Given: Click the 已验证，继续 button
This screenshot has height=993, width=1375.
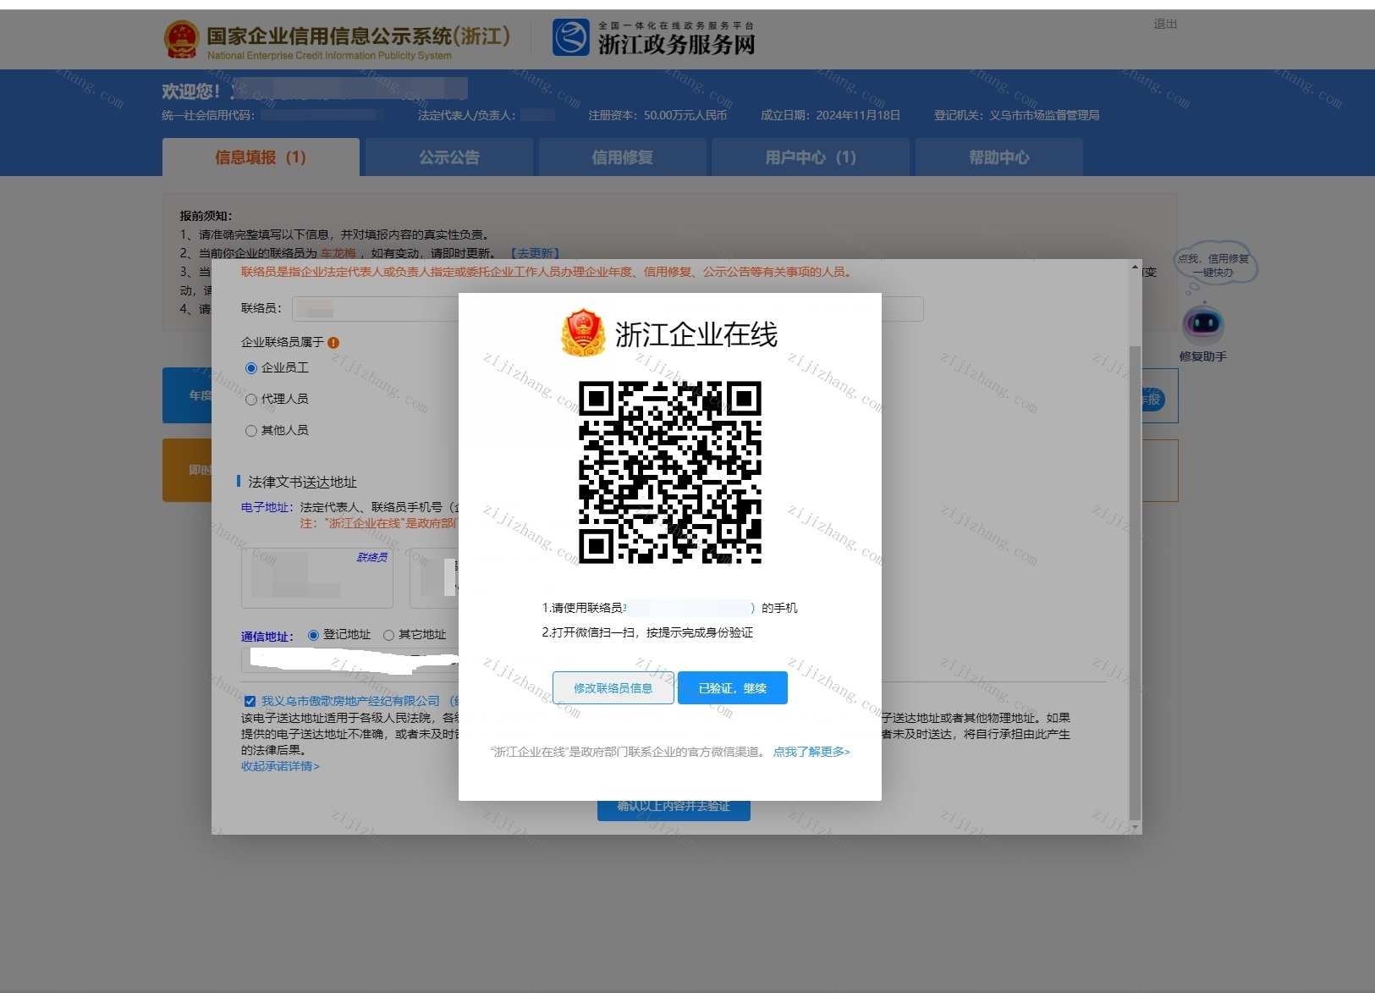Looking at the screenshot, I should click(x=733, y=688).
